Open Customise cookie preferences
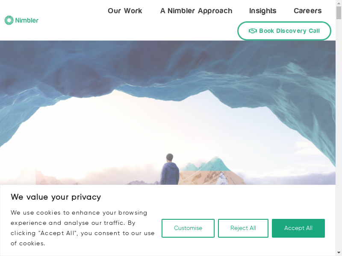Image resolution: width=342 pixels, height=256 pixels. coord(188,228)
